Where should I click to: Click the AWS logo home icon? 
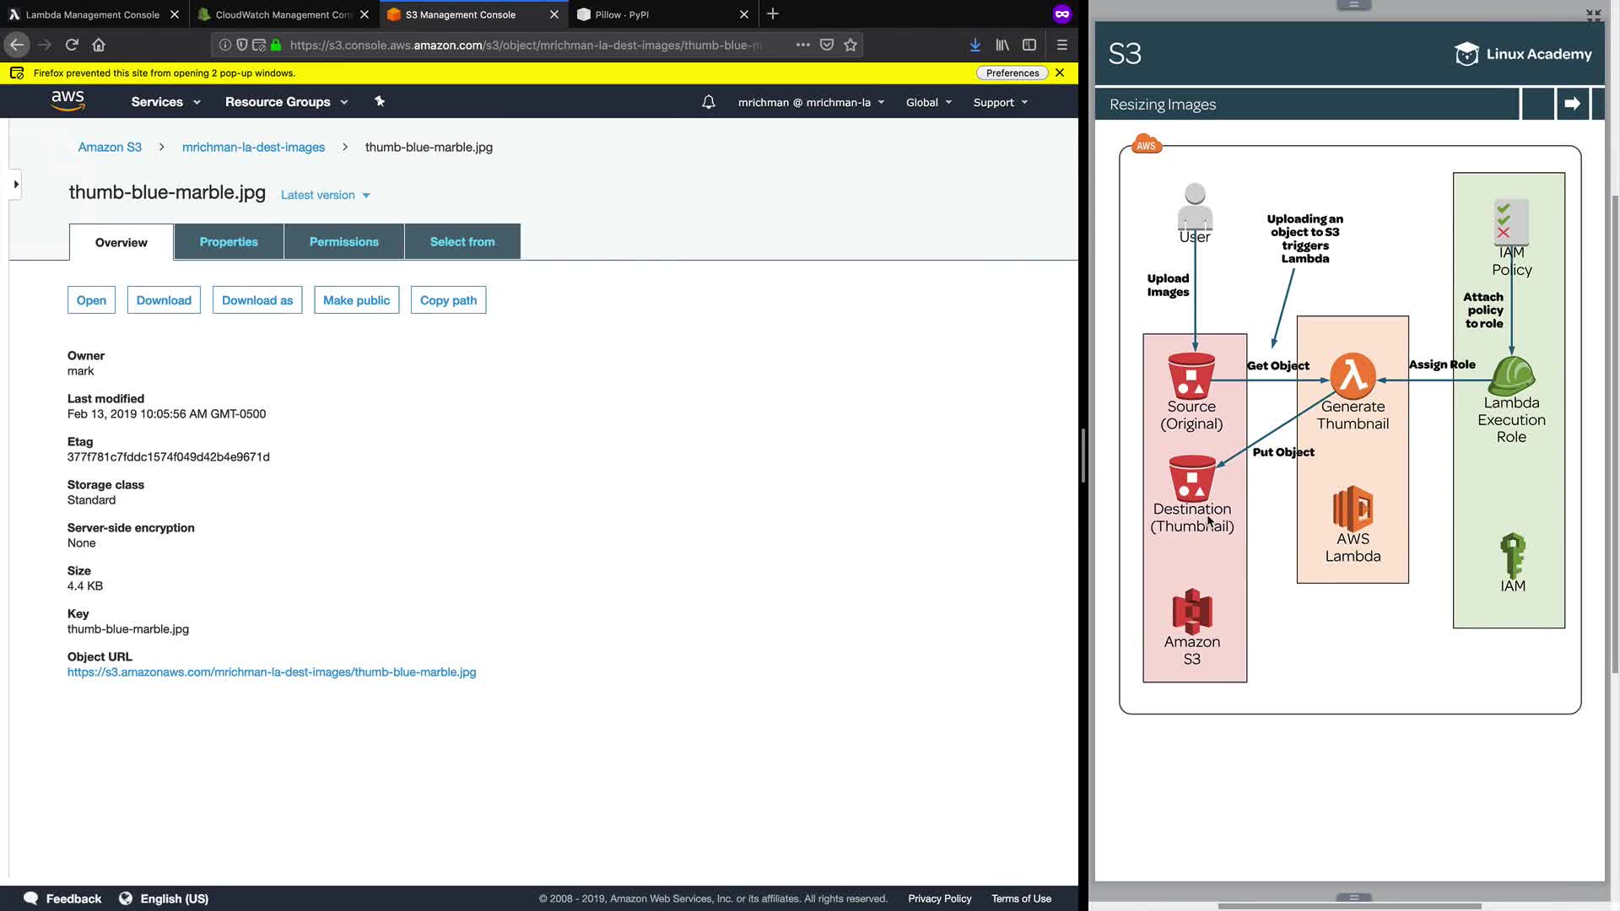click(x=67, y=101)
